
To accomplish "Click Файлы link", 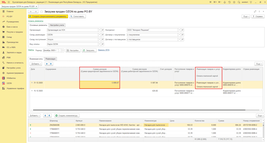I will pyautogui.click(x=31, y=50).
